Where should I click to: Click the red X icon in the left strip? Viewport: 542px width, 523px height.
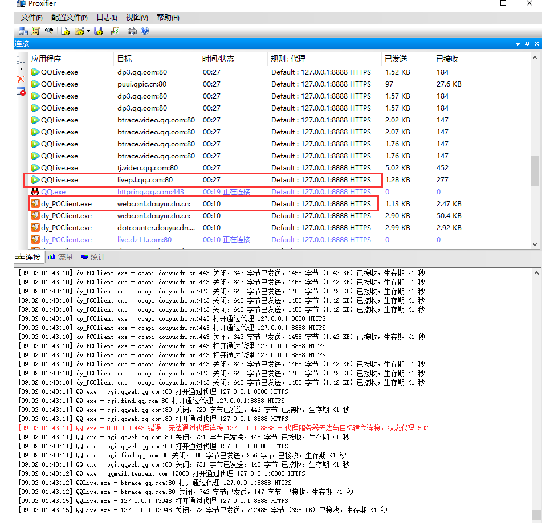[x=21, y=79]
